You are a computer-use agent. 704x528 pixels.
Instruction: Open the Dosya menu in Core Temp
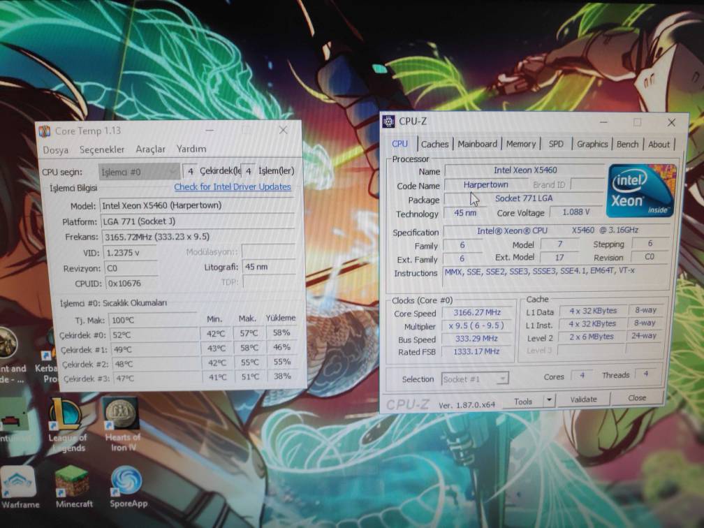point(56,150)
